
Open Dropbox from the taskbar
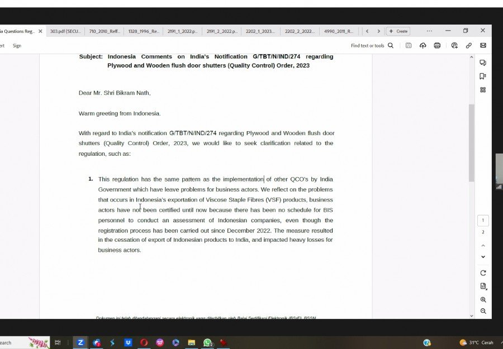pos(128,343)
